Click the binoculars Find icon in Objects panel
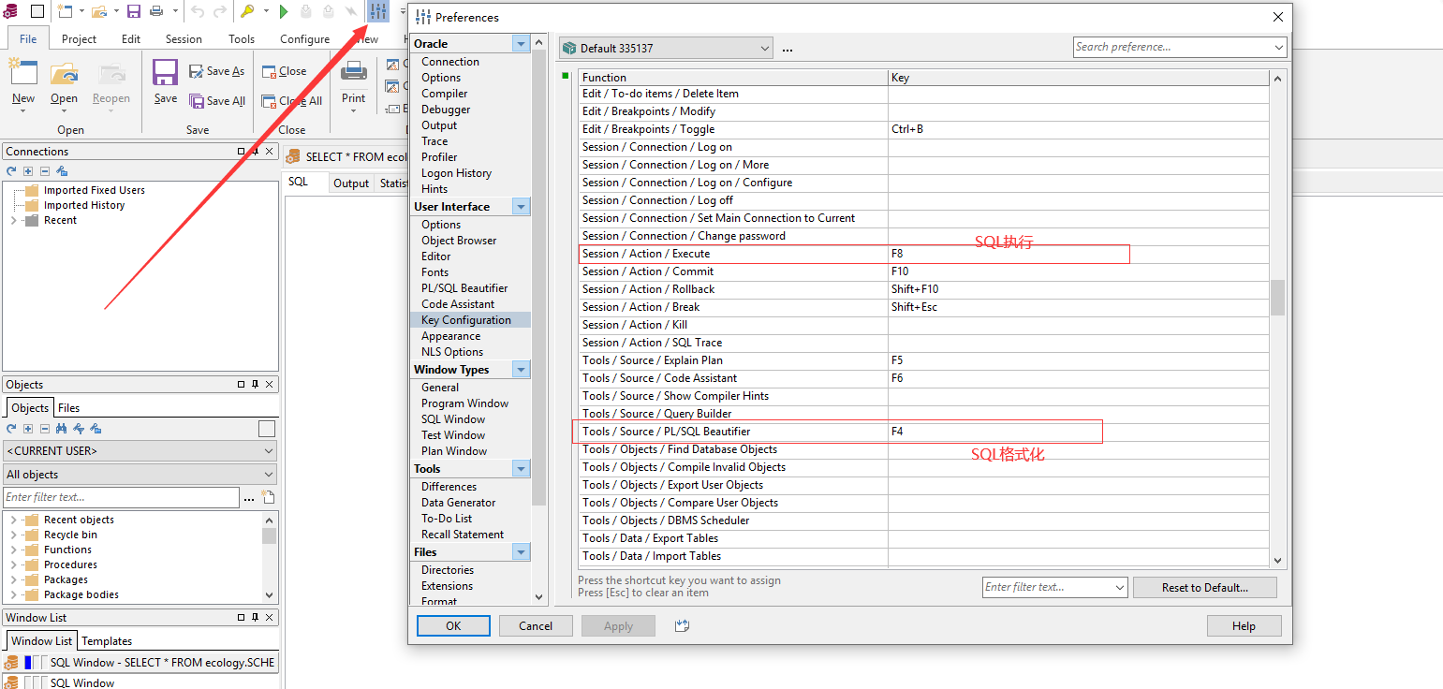Viewport: 1443px width, 689px height. [62, 428]
